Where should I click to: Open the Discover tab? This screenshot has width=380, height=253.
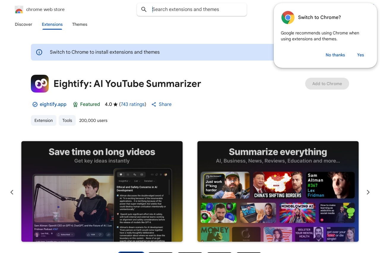click(x=23, y=24)
